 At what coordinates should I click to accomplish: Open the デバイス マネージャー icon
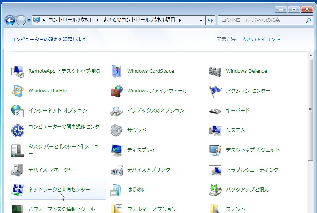click(17, 170)
